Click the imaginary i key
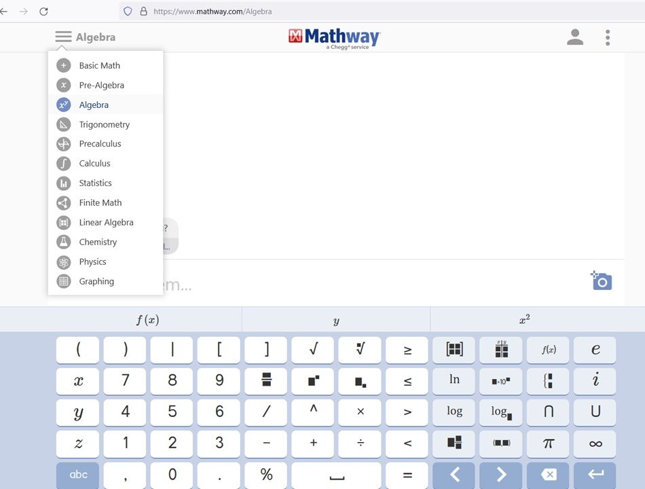645x489 pixels. (x=595, y=381)
